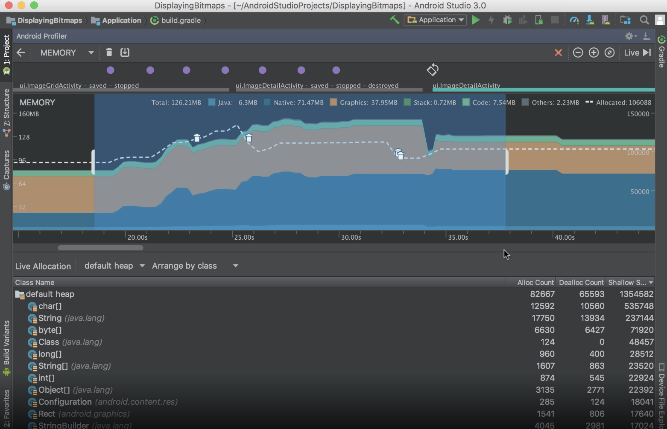The height and width of the screenshot is (429, 667).
Task: Run the app with the green play icon
Action: pos(476,20)
